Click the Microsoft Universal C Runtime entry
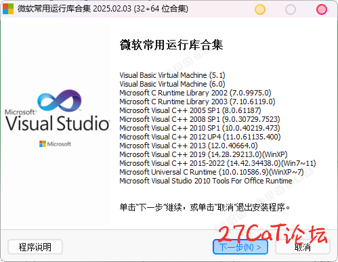Viewport: 338px width, 262px height. 211,172
